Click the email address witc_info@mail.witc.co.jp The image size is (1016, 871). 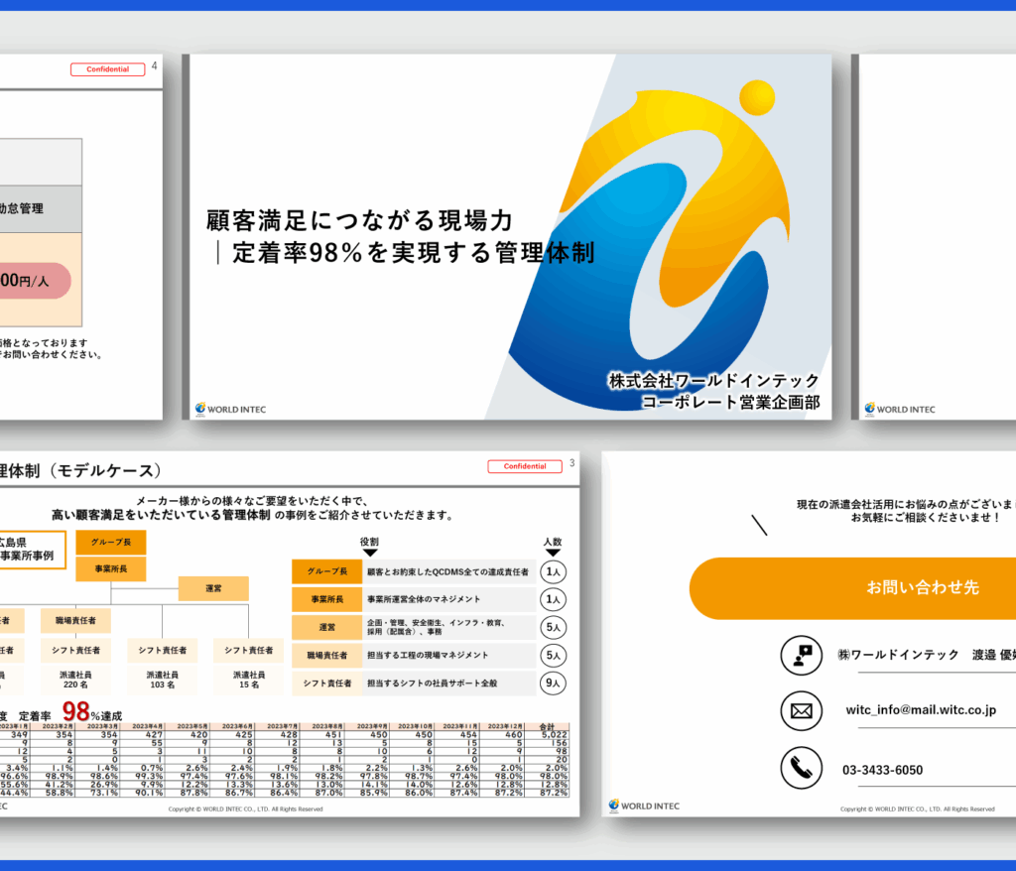point(921,709)
